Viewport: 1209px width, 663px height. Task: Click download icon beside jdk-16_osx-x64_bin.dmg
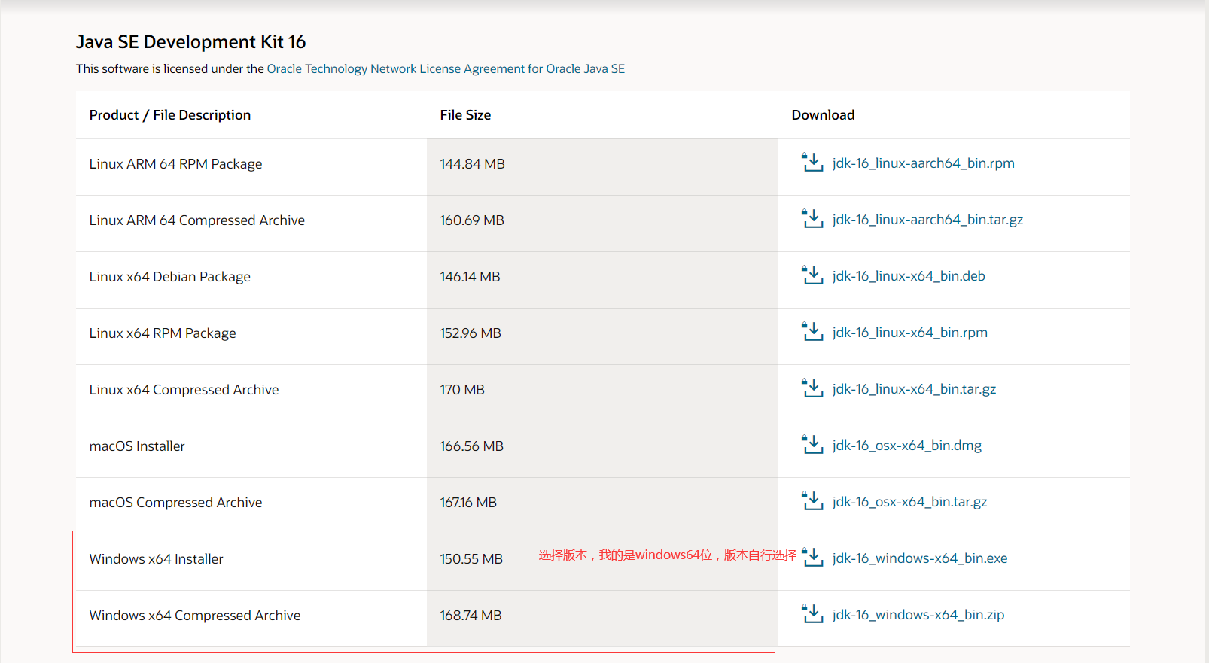812,444
